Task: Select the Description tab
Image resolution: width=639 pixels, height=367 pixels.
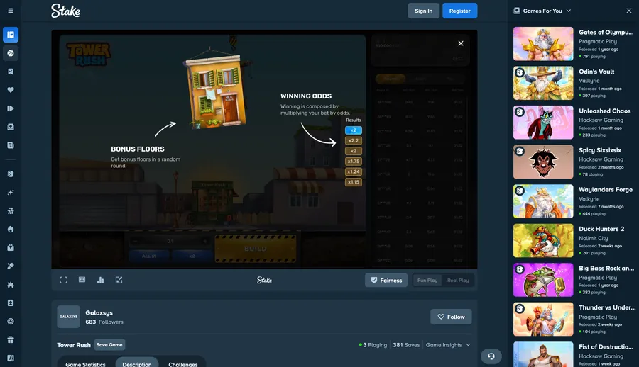Action: pyautogui.click(x=137, y=363)
